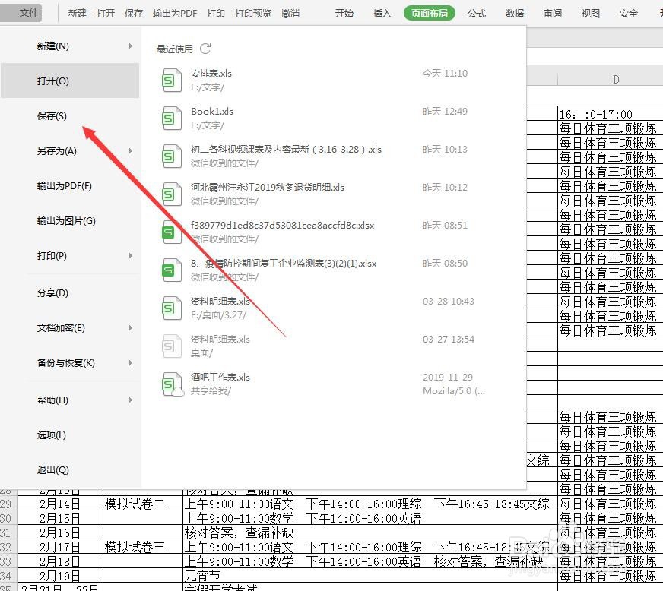Open Print Preview (打印预览) from the toolbar

pyautogui.click(x=252, y=12)
